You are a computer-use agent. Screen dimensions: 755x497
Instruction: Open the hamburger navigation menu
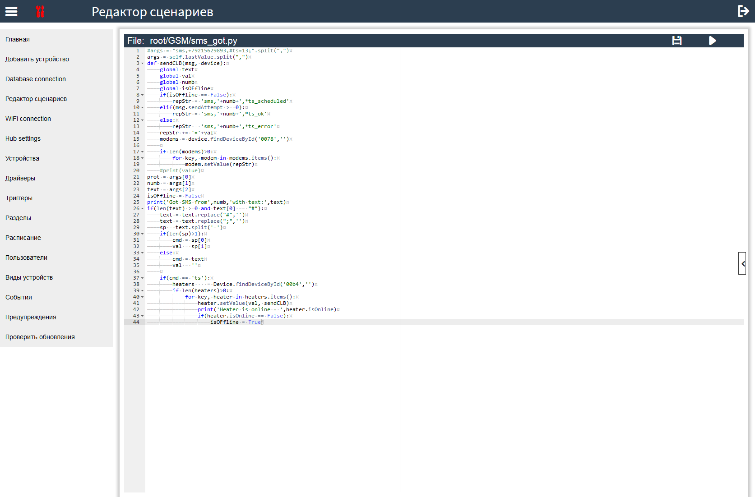pyautogui.click(x=11, y=12)
